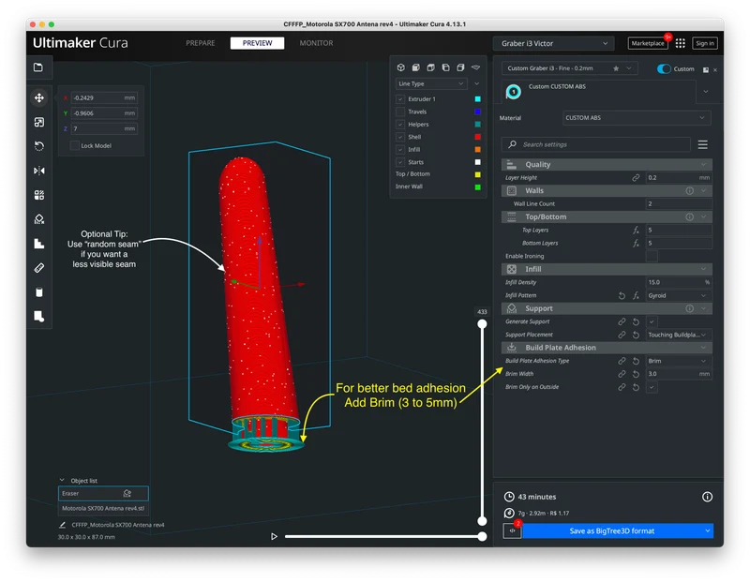750x582 pixels.
Task: Open settings visibility hamburger menu
Action: coord(702,144)
